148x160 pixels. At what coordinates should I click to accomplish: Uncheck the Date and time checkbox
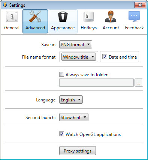click(x=105, y=57)
